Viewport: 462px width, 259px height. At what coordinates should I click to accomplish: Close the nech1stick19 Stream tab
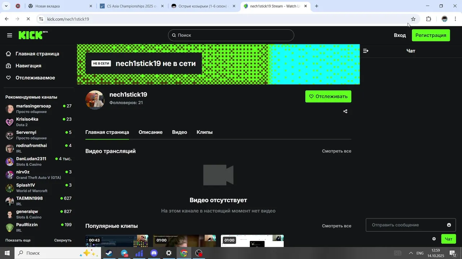click(305, 6)
